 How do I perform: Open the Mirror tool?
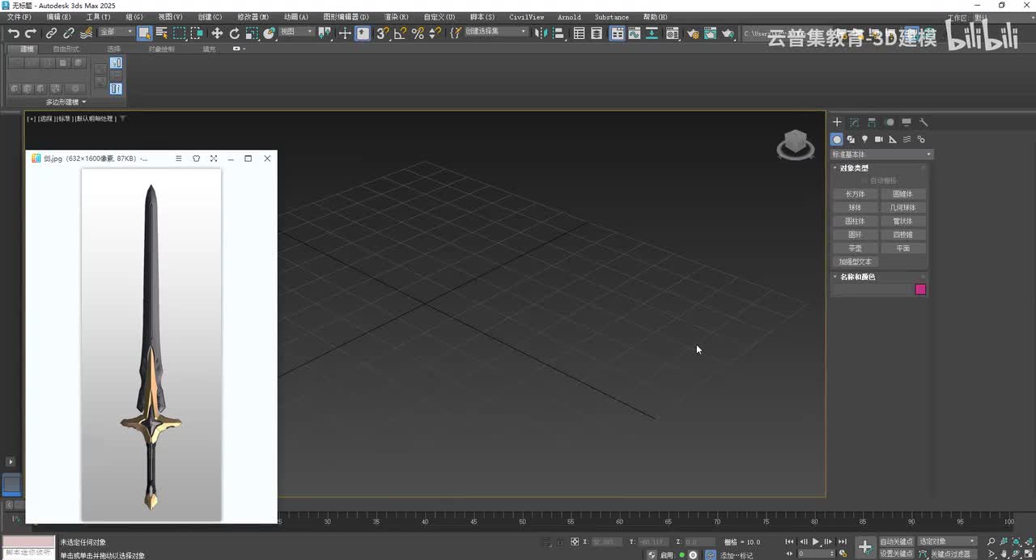(541, 33)
